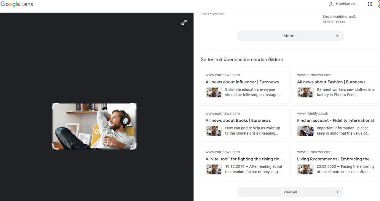The height and width of the screenshot is (201, 380).
Task: Click the circular focus point on the photo
Action: coord(97,132)
